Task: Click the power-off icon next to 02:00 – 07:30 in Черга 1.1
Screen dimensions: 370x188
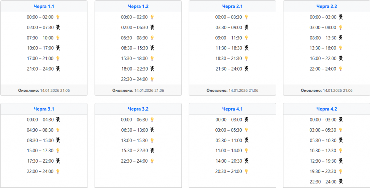Action: coord(58,27)
